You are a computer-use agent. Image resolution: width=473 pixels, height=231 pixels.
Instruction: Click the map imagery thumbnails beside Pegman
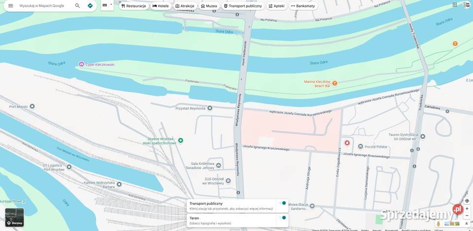point(452,224)
